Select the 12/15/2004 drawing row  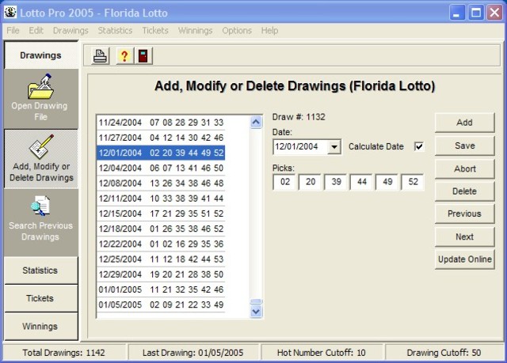pyautogui.click(x=161, y=214)
